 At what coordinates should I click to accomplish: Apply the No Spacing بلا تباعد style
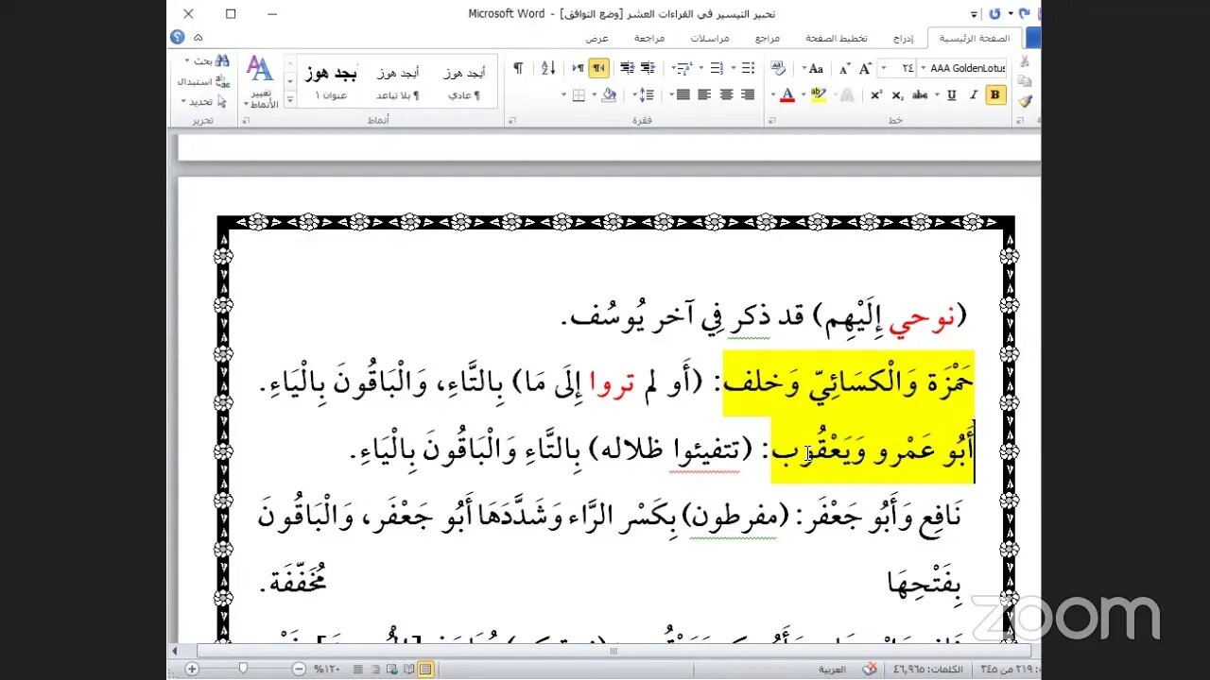(x=398, y=82)
